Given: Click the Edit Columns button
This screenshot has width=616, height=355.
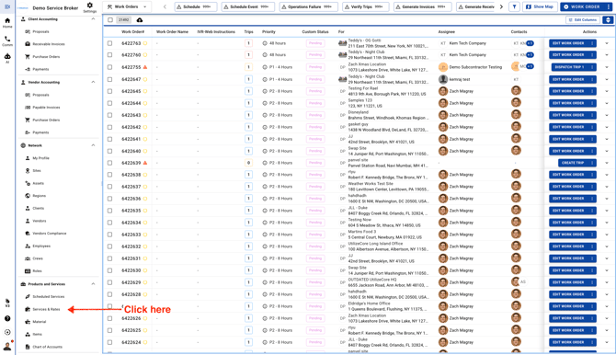Looking at the screenshot, I should click(583, 20).
